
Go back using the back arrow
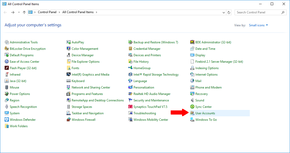pos(5,12)
